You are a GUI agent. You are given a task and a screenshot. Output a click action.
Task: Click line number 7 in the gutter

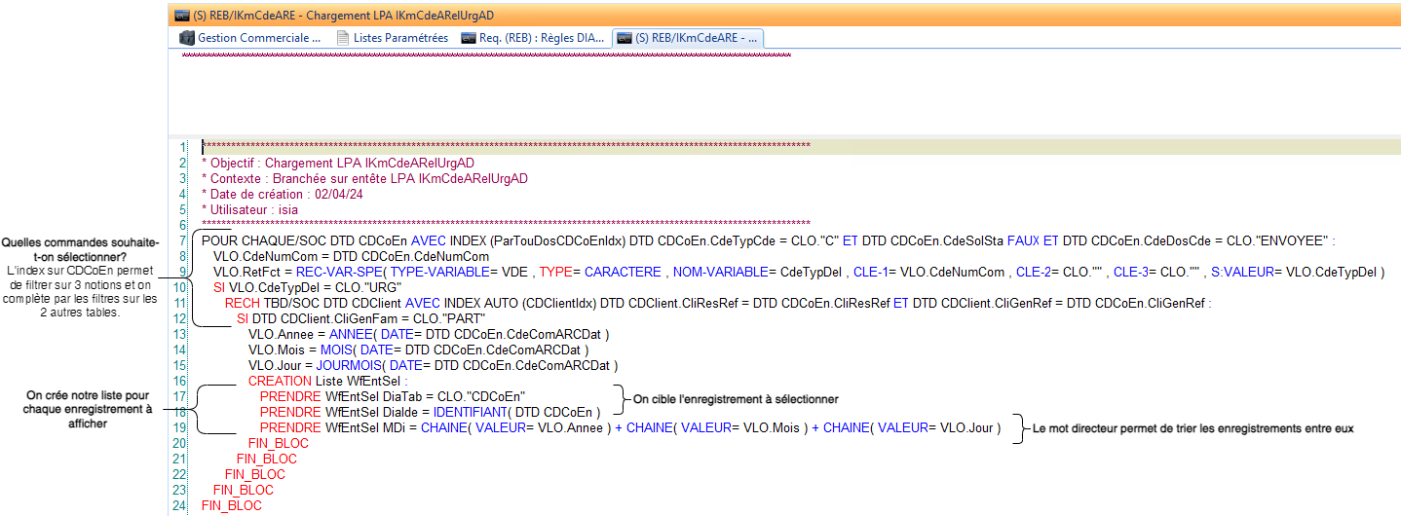click(x=181, y=240)
